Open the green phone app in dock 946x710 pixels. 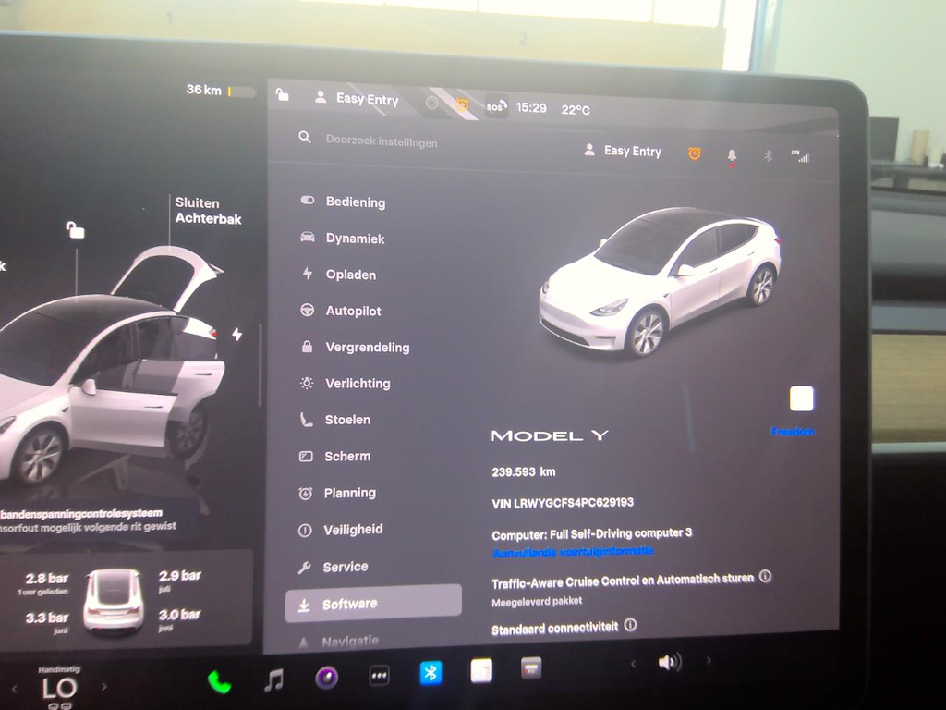tap(219, 682)
